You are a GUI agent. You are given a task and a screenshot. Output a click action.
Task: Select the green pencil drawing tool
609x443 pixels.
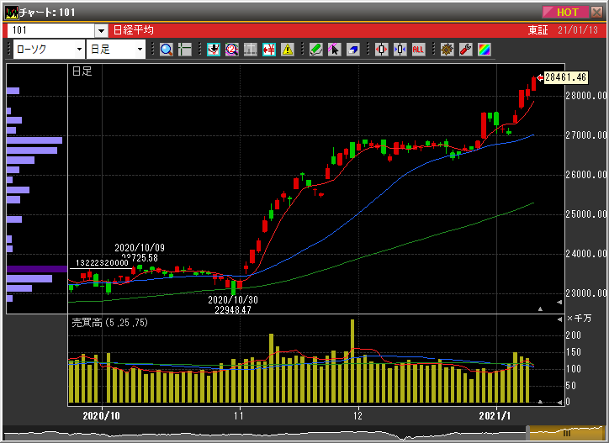point(315,50)
